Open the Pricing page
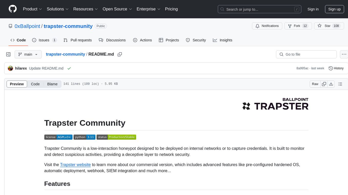The height and width of the screenshot is (195, 348). pos(171,9)
